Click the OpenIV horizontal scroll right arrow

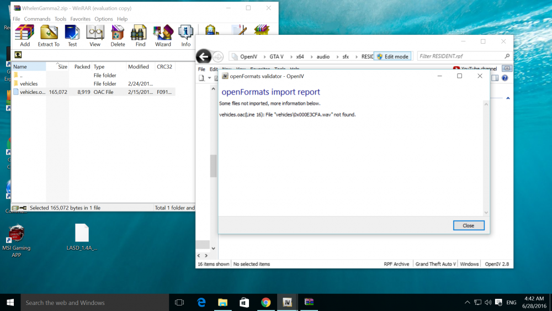[x=206, y=256]
